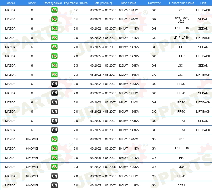Click the PB fuel icon for the L813, L823, L828 sedan
This screenshot has width=212, height=190.
54,20
